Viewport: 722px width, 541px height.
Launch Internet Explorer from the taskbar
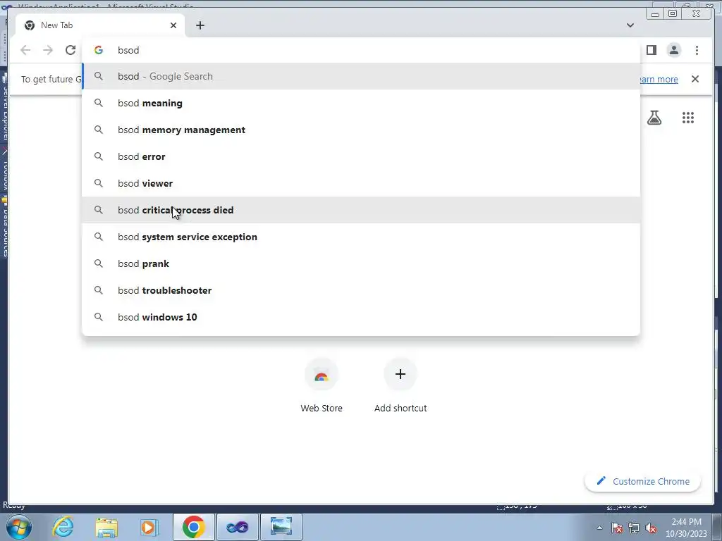coord(63,527)
